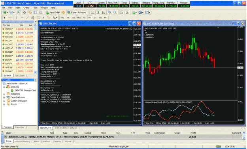Viewport: 247px width, 149px height.
Task: Open the Arrows drawing dropdown
Action: (55, 18)
